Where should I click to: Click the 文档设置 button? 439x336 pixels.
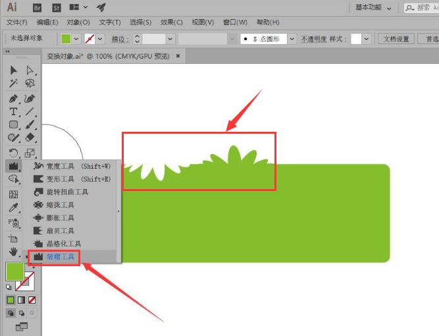coord(396,39)
